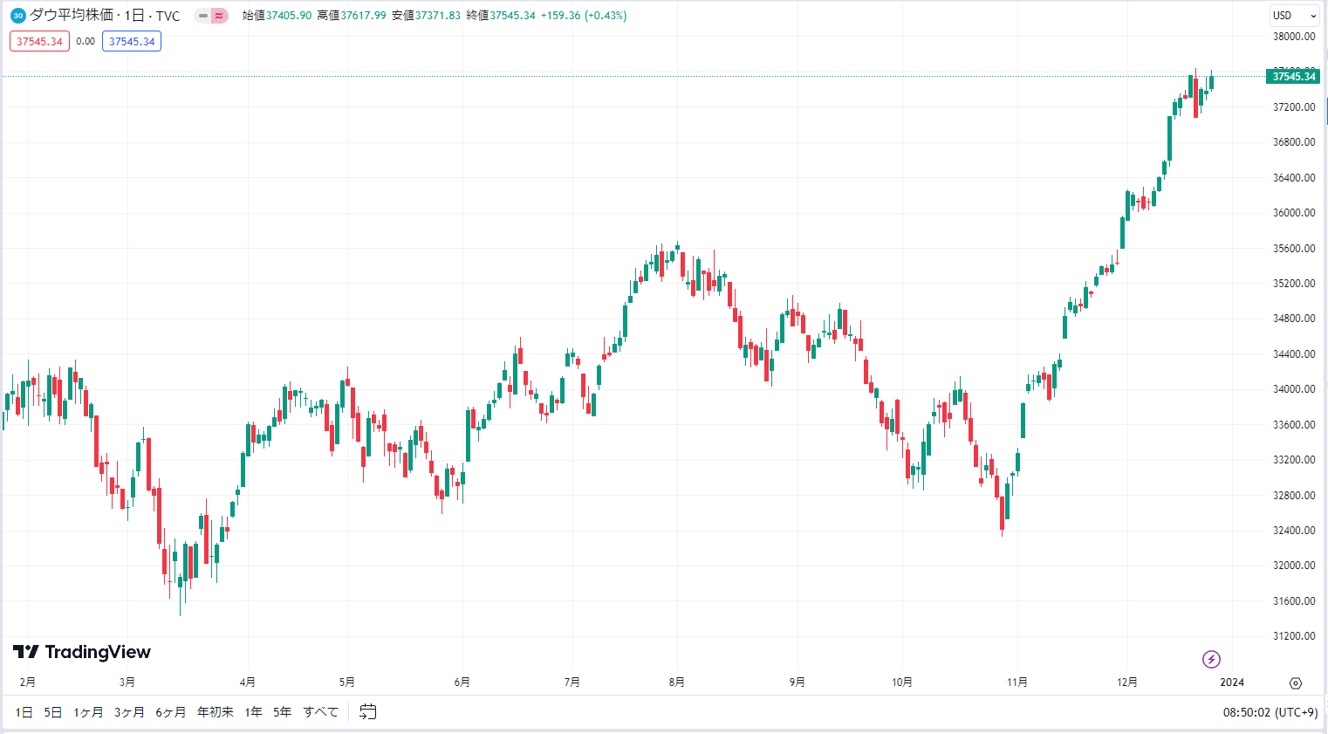Open chart settings gear icon
Image resolution: width=1328 pixels, height=734 pixels.
click(1296, 683)
